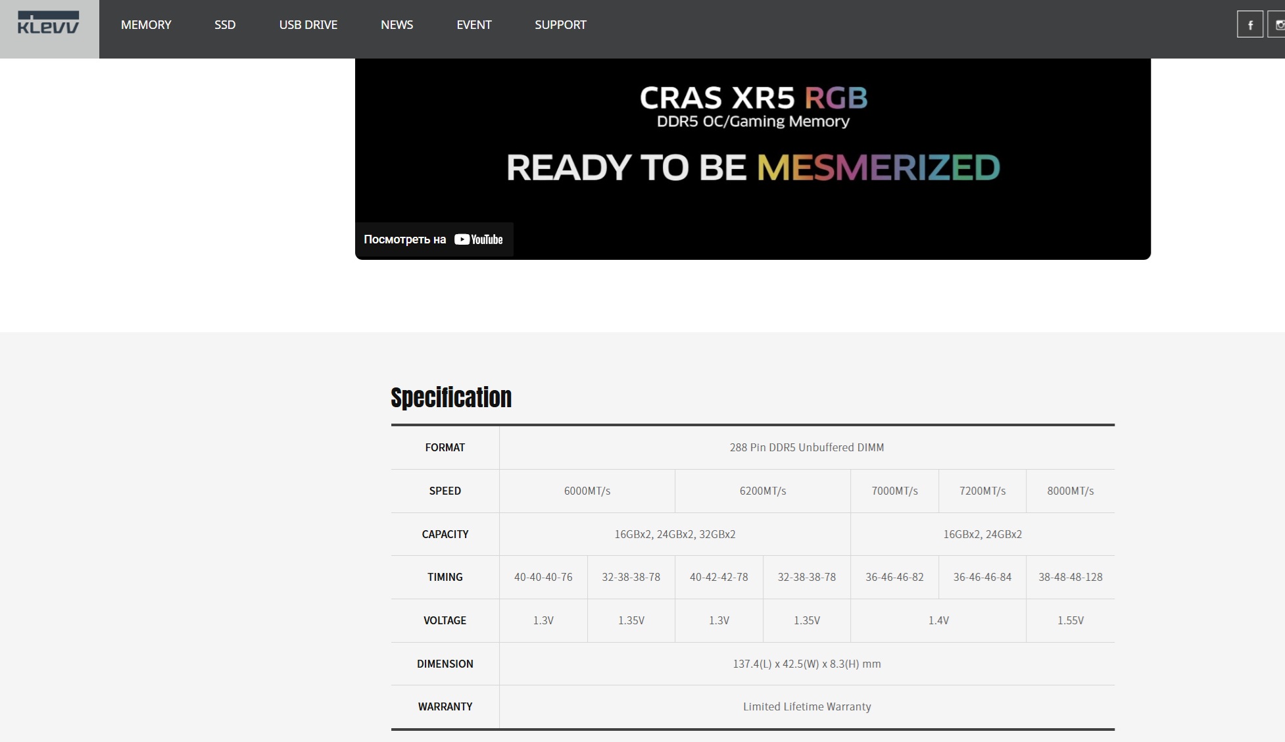Select the 6000MT/s speed cell
This screenshot has height=742, width=1285.
[x=587, y=491]
